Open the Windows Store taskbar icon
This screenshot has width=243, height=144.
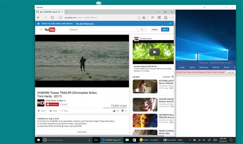[134, 140]
